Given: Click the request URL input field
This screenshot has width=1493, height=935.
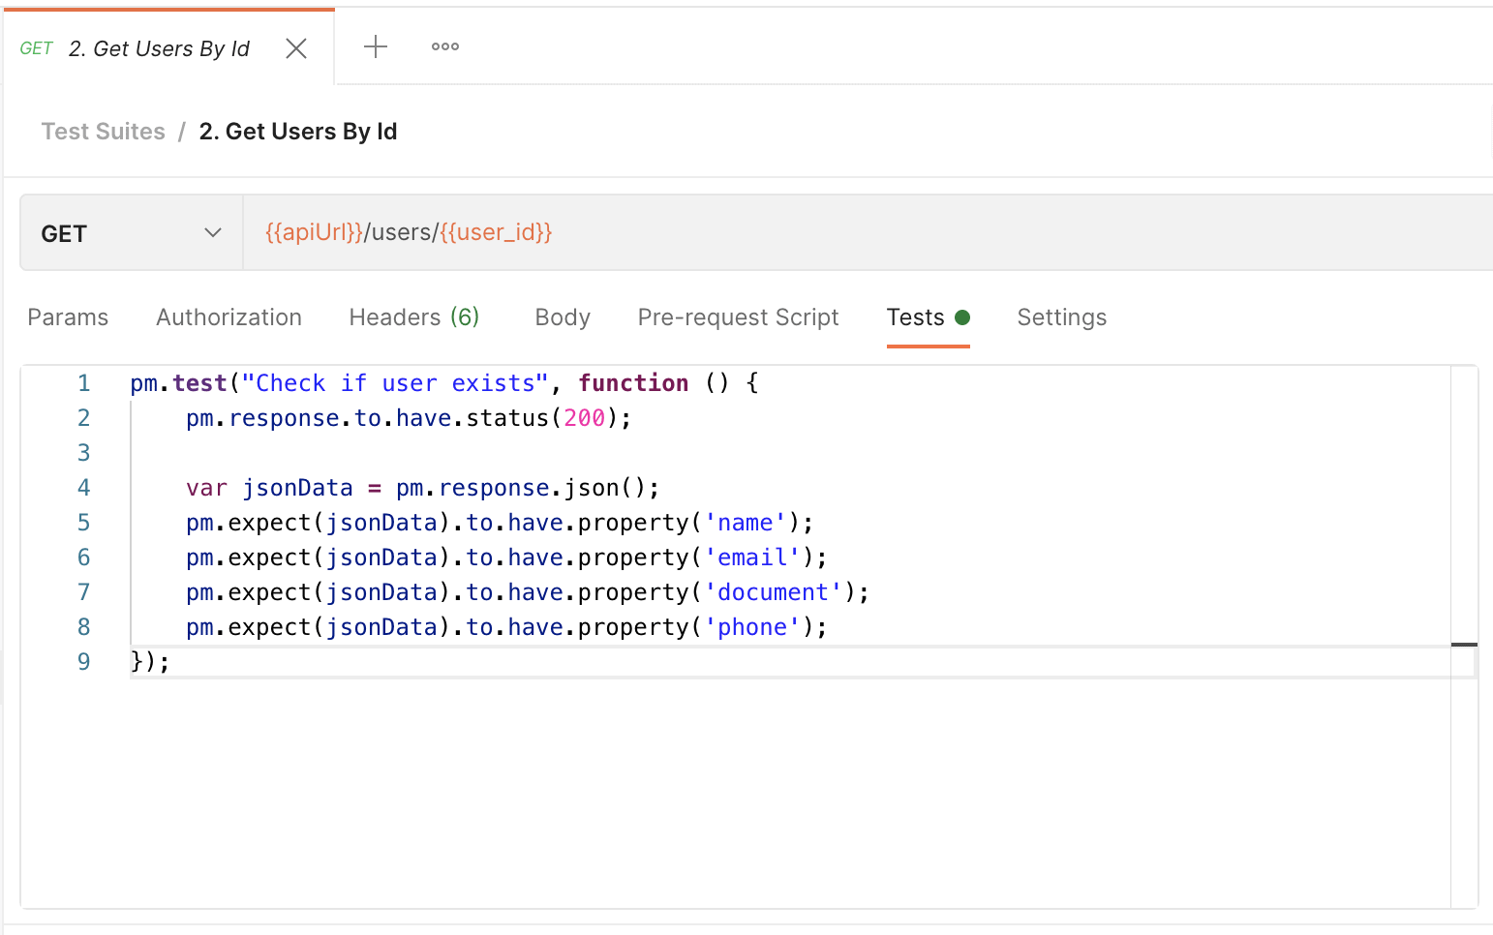Looking at the screenshot, I should coord(868,232).
